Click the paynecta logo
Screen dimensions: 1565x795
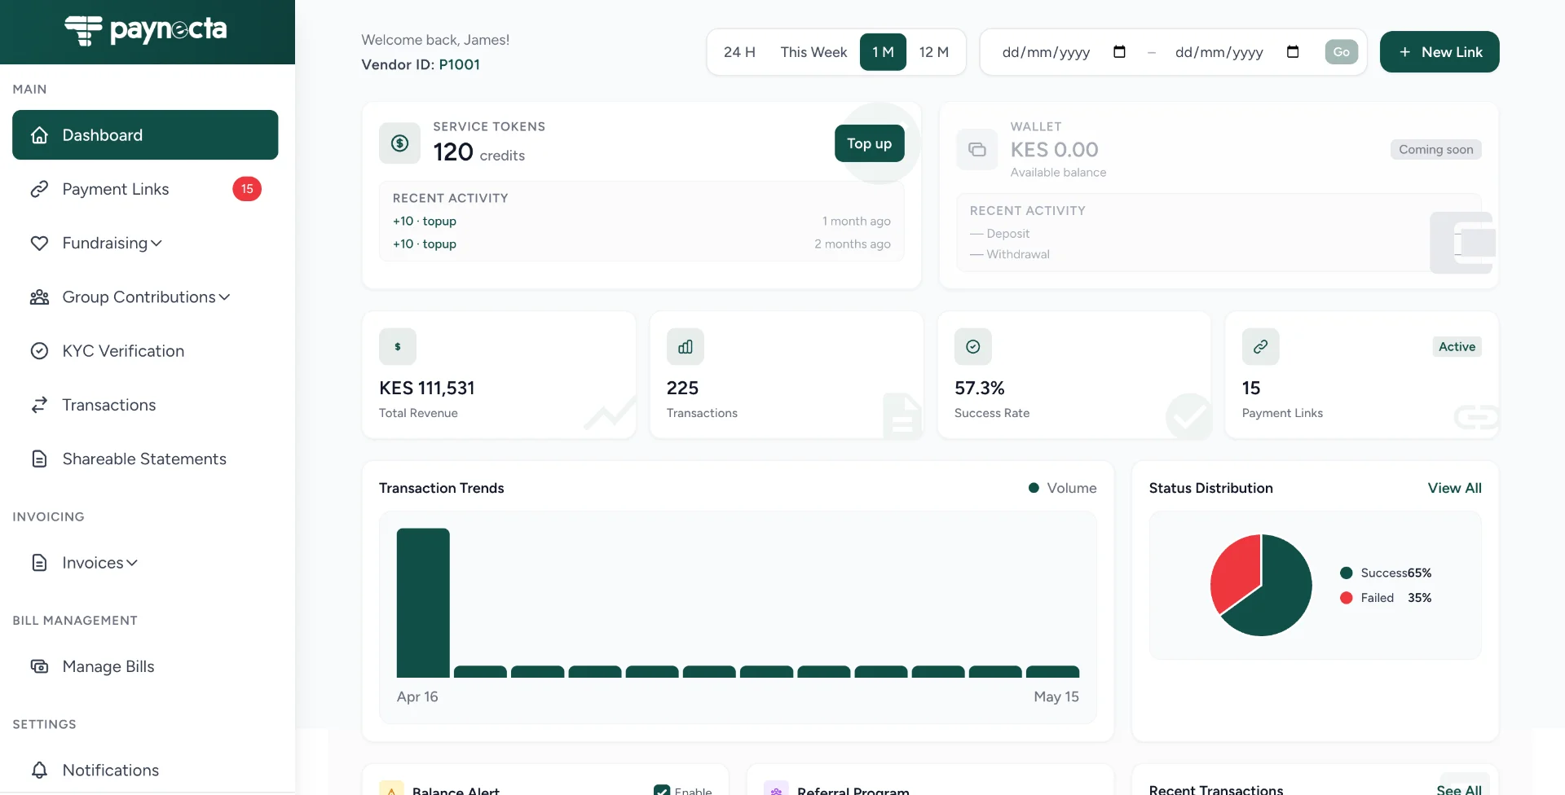(146, 30)
